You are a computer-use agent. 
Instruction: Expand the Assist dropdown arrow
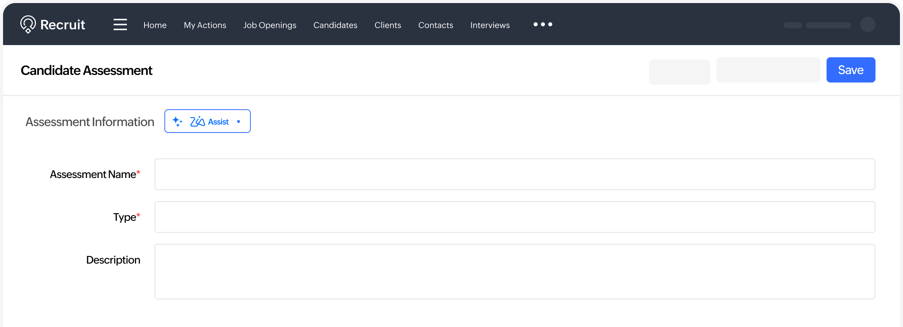click(x=239, y=122)
